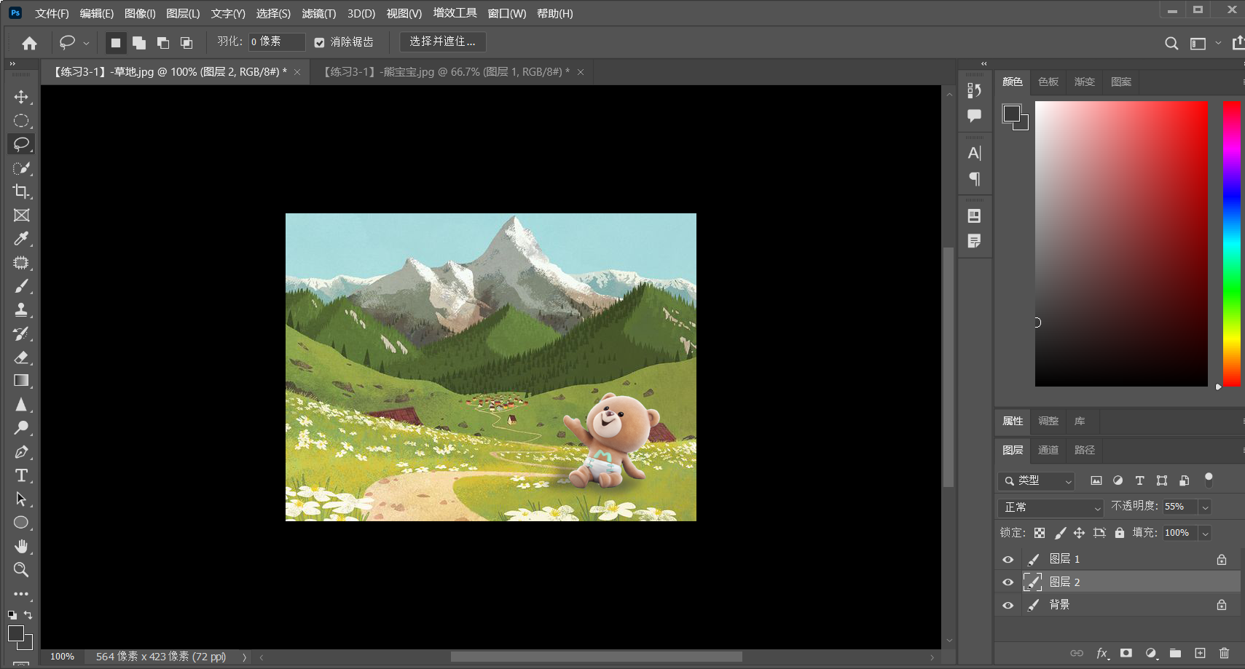Screen dimensions: 1245x669
Task: Toggle lock transparent pixels
Action: (1040, 533)
